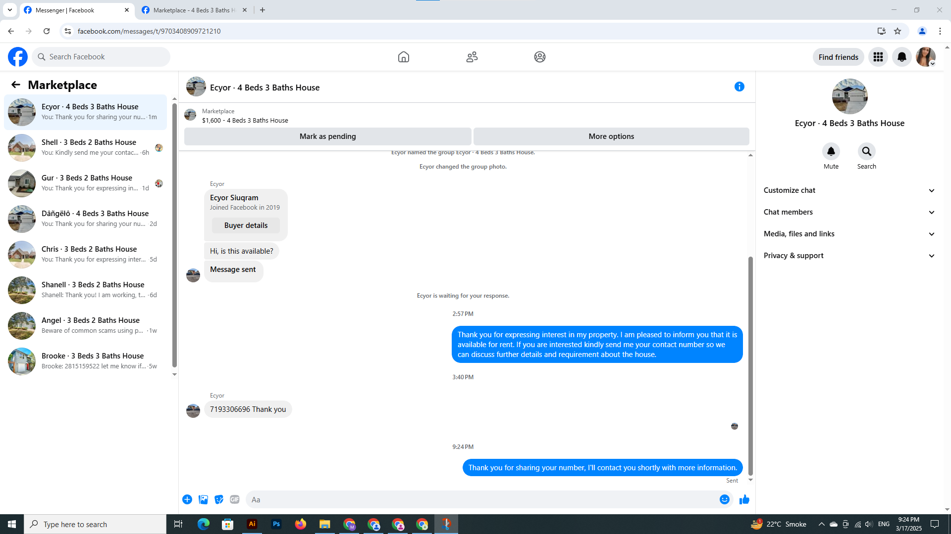Image resolution: width=951 pixels, height=534 pixels.
Task: Open chat Chris · 3 Beds 2 Baths House
Action: tap(86, 254)
